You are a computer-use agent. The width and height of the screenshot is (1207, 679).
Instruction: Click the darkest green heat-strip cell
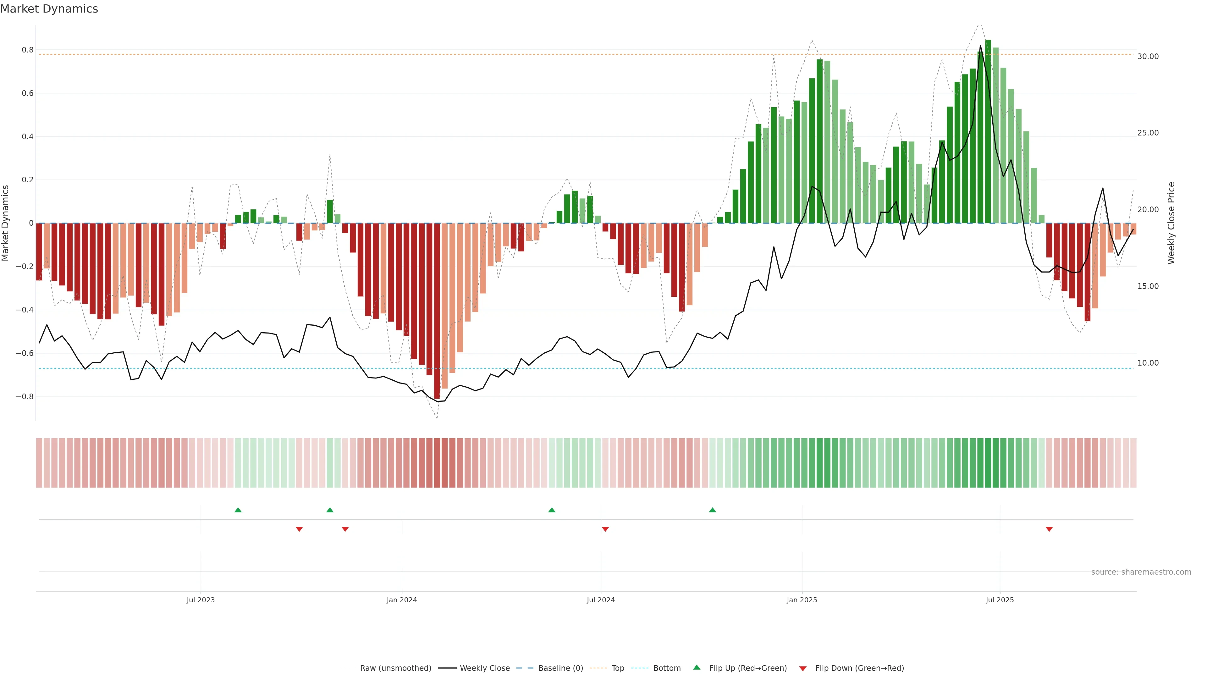click(988, 462)
